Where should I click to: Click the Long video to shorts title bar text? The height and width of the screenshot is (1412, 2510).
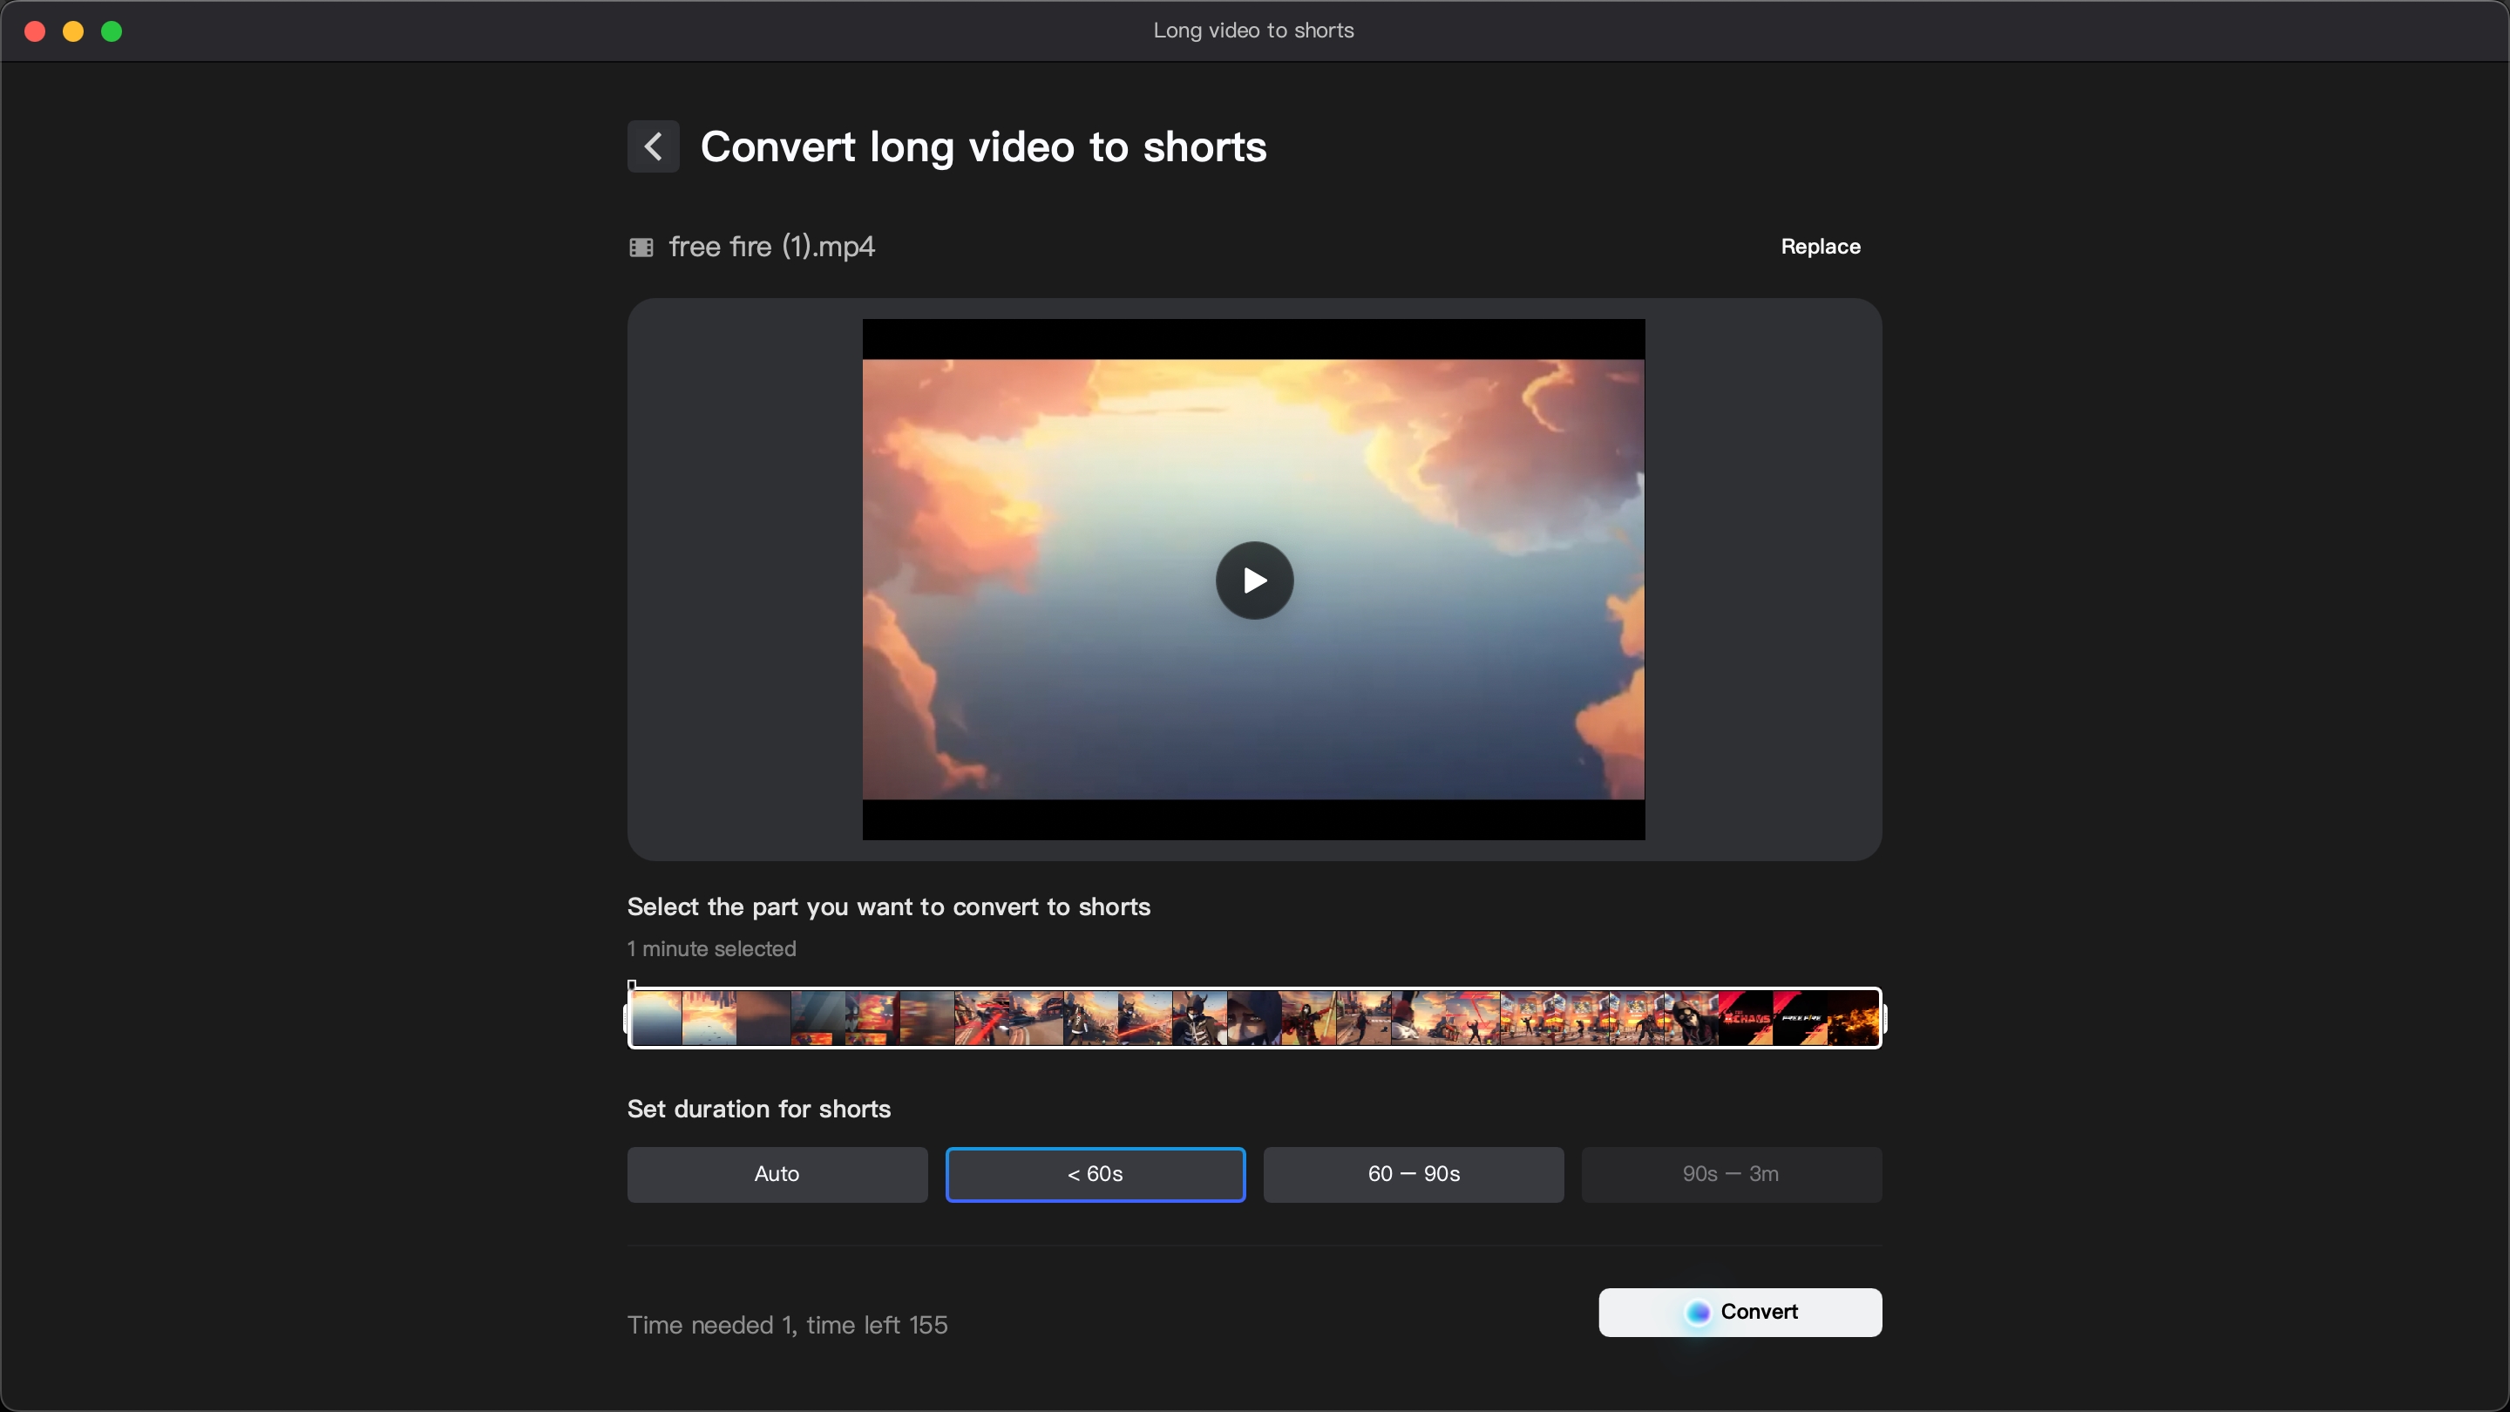(x=1253, y=31)
